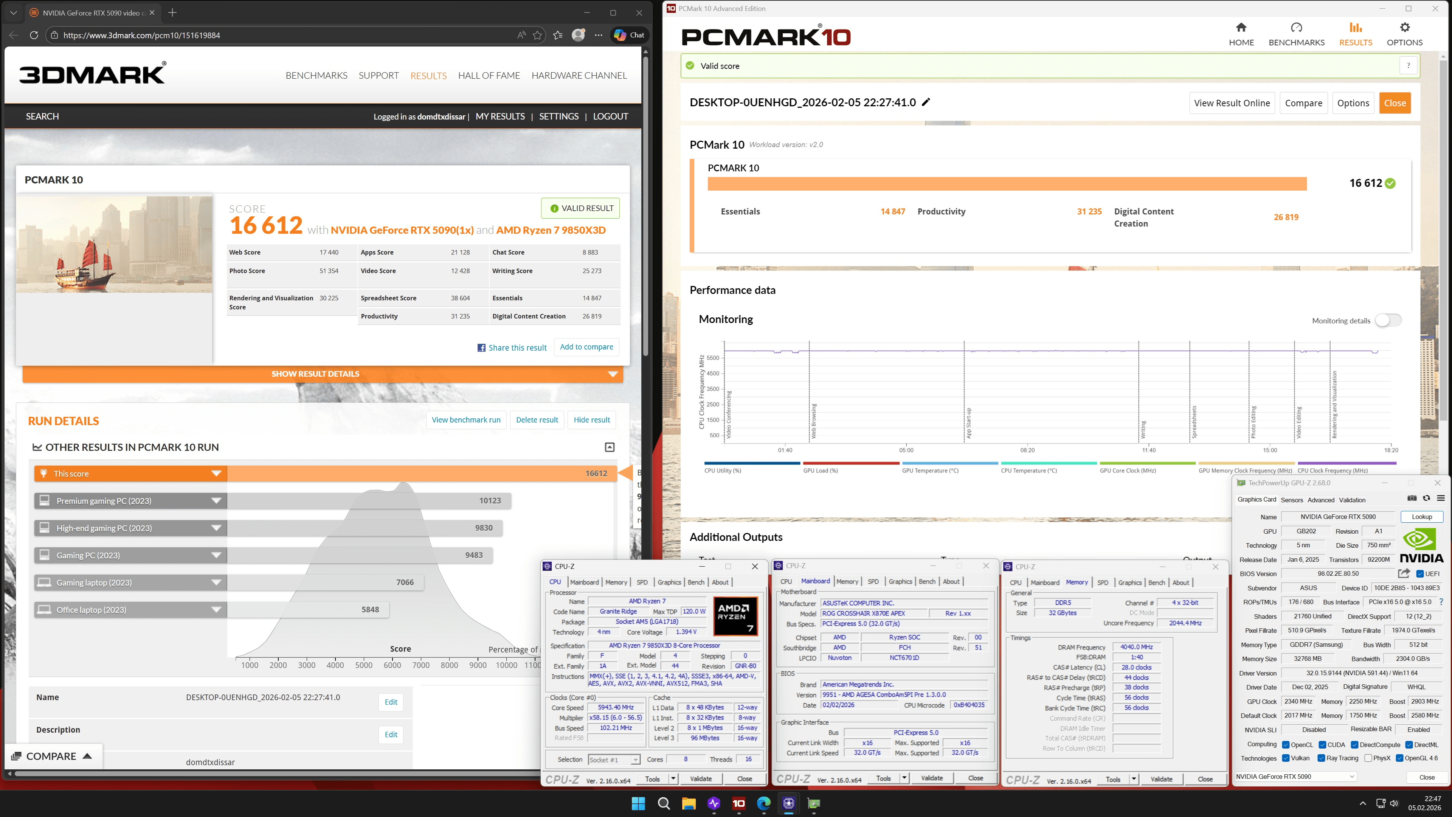Switch to the Advanced tab in GPU-Z

1321,500
